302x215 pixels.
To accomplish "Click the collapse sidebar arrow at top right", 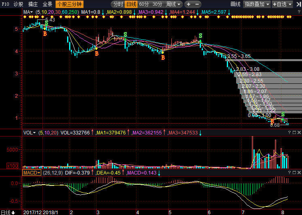I will click(x=298, y=4).
